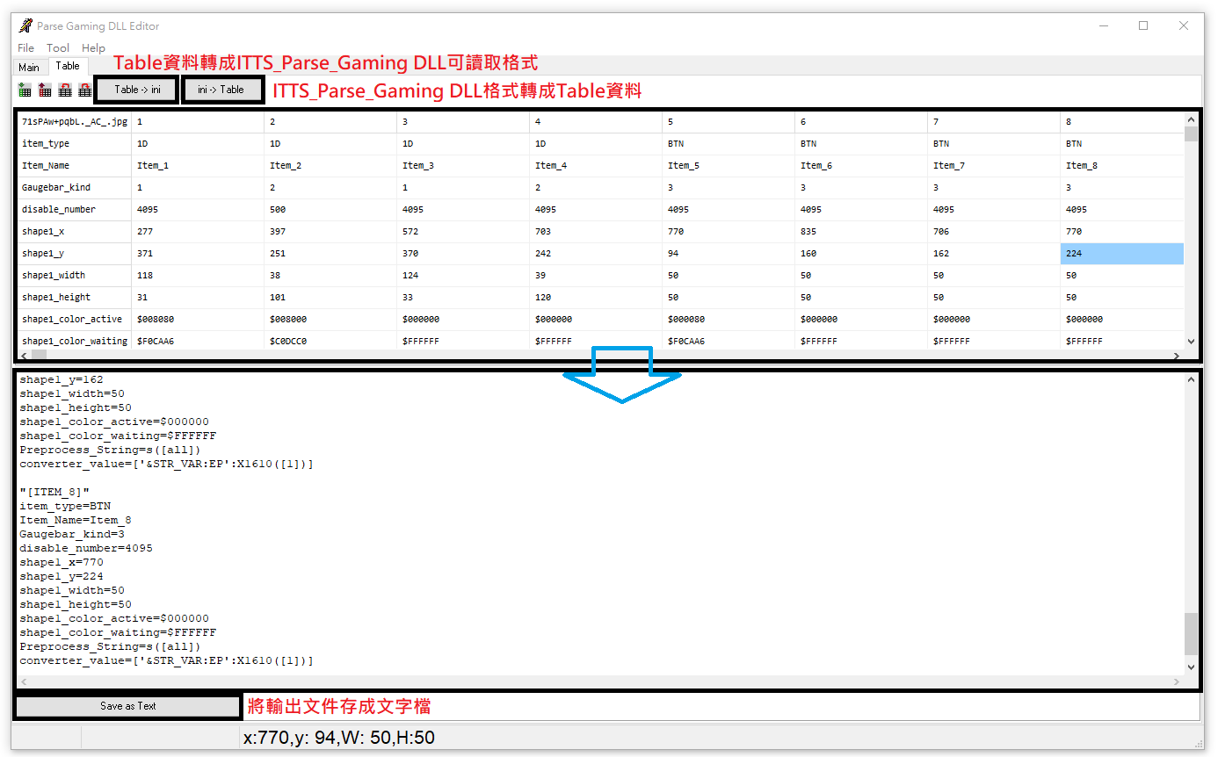Click the Item_2 cell
The width and height of the screenshot is (1218, 757).
click(331, 166)
